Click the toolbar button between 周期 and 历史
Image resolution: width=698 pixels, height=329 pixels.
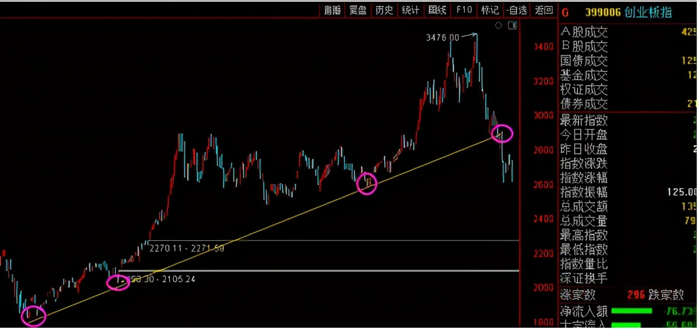click(358, 10)
